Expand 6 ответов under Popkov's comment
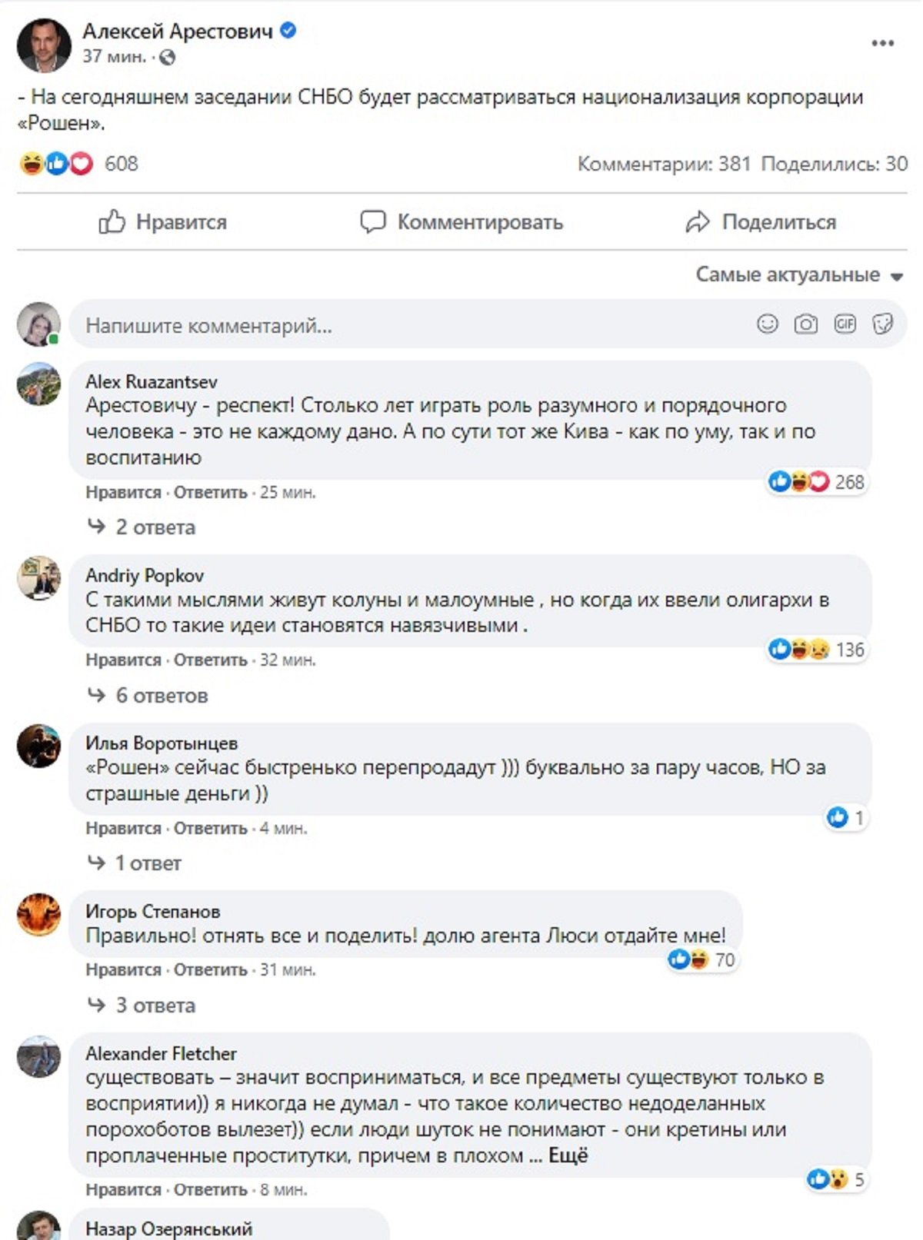Image resolution: width=923 pixels, height=1240 pixels. click(x=161, y=696)
